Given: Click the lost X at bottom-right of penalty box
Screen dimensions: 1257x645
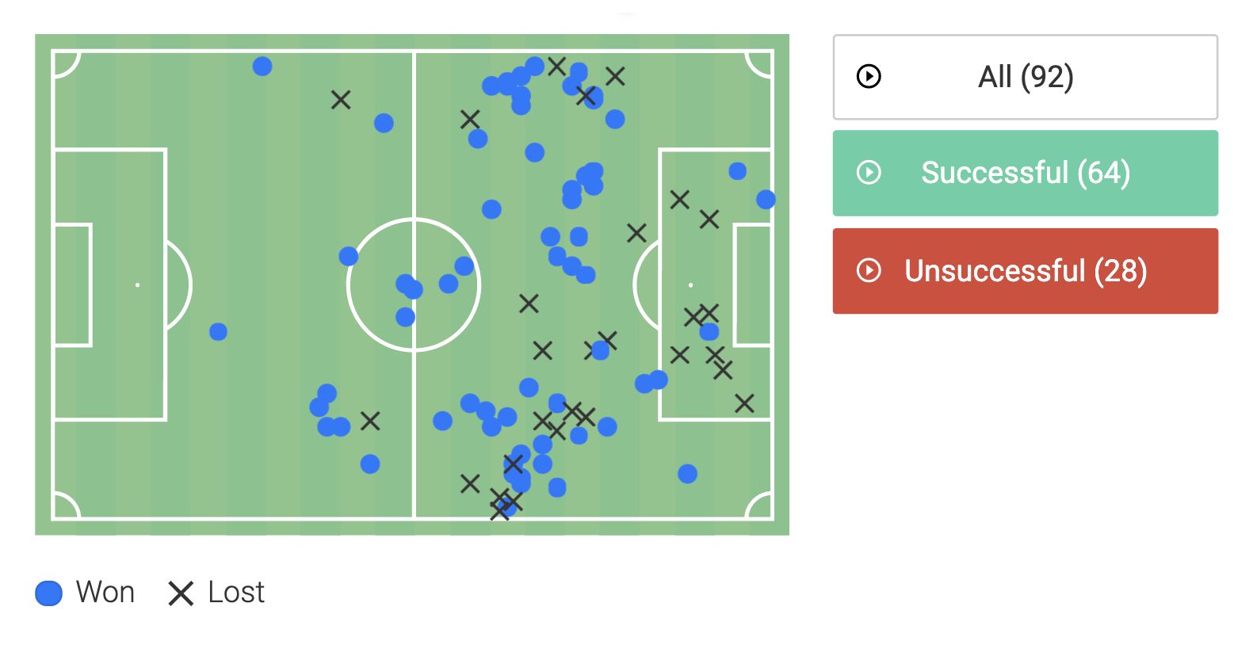Looking at the screenshot, I should (744, 403).
